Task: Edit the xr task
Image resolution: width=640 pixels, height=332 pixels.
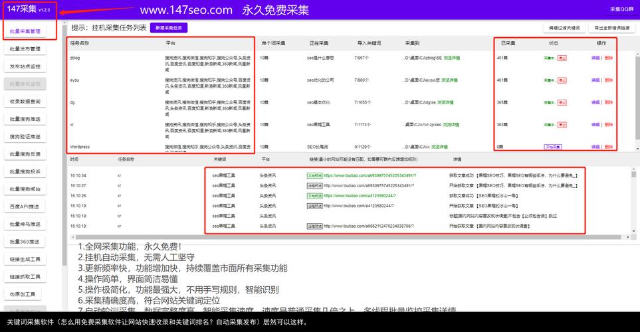Action: (x=595, y=125)
